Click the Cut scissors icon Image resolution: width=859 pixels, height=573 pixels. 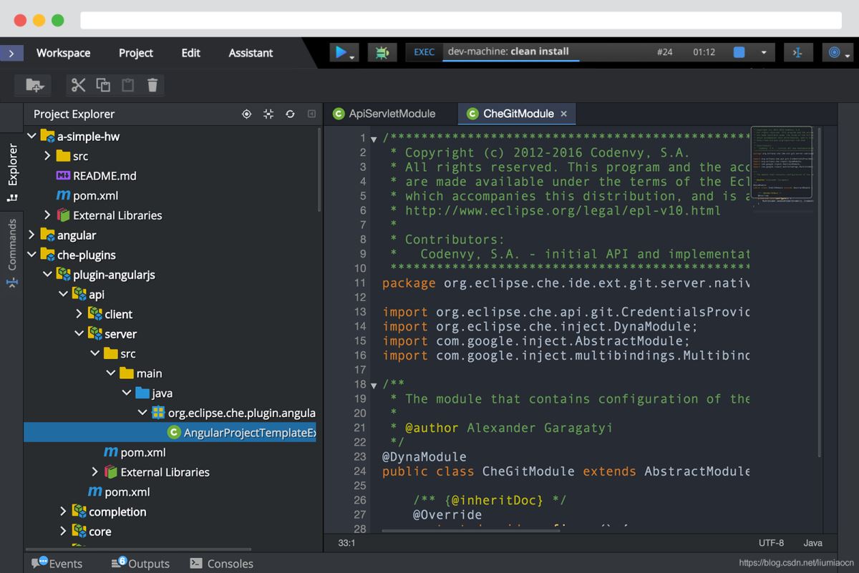click(x=79, y=85)
